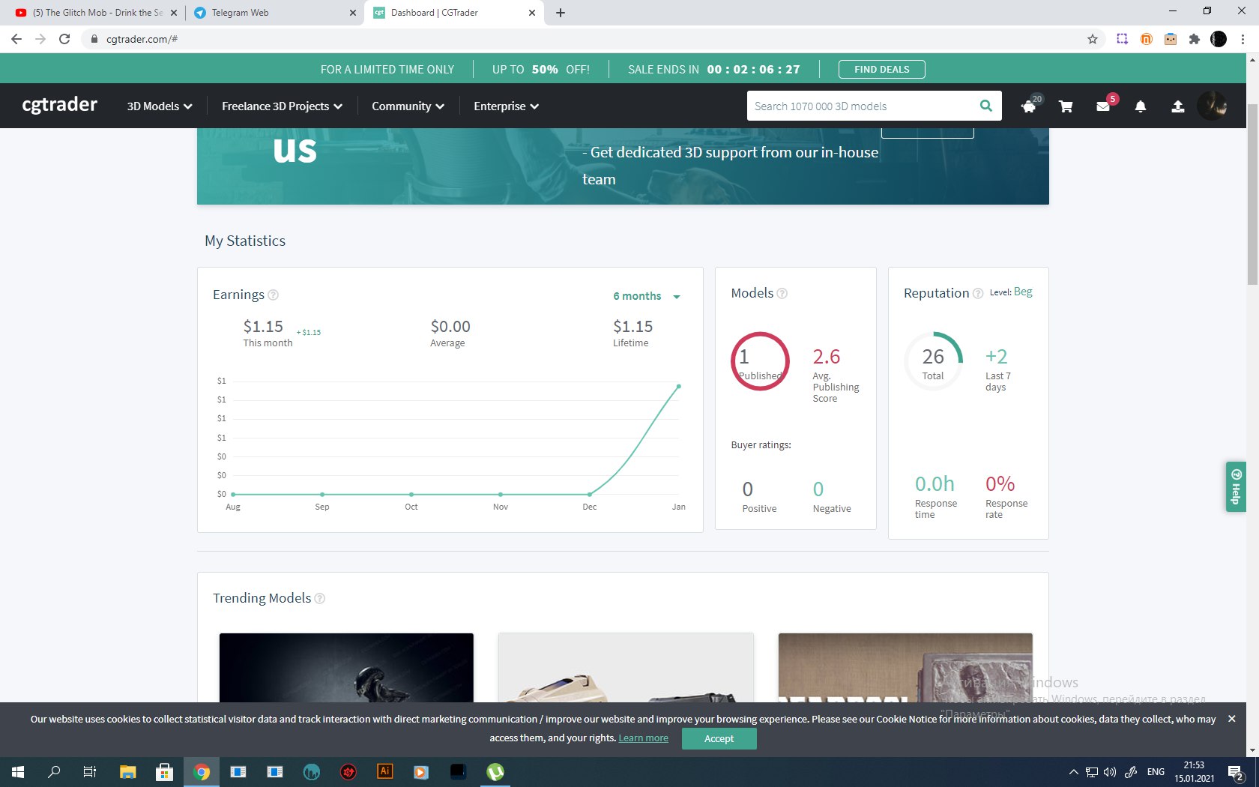This screenshot has height=787, width=1259.
Task: Click the orange round extension icon
Action: [x=1147, y=39]
